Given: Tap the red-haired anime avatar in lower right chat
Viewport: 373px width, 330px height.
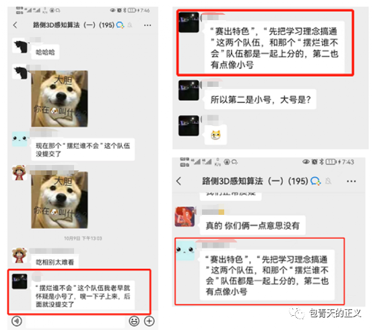Looking at the screenshot, I should click(185, 217).
